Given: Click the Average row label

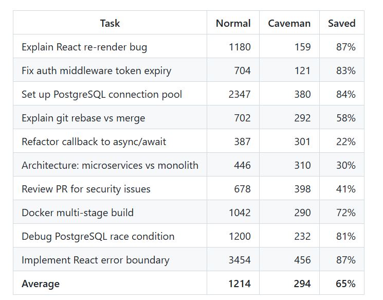Looking at the screenshot, I should click(41, 284).
